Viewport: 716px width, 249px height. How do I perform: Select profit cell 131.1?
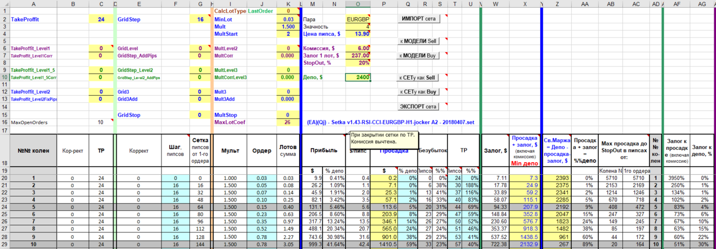click(313, 207)
